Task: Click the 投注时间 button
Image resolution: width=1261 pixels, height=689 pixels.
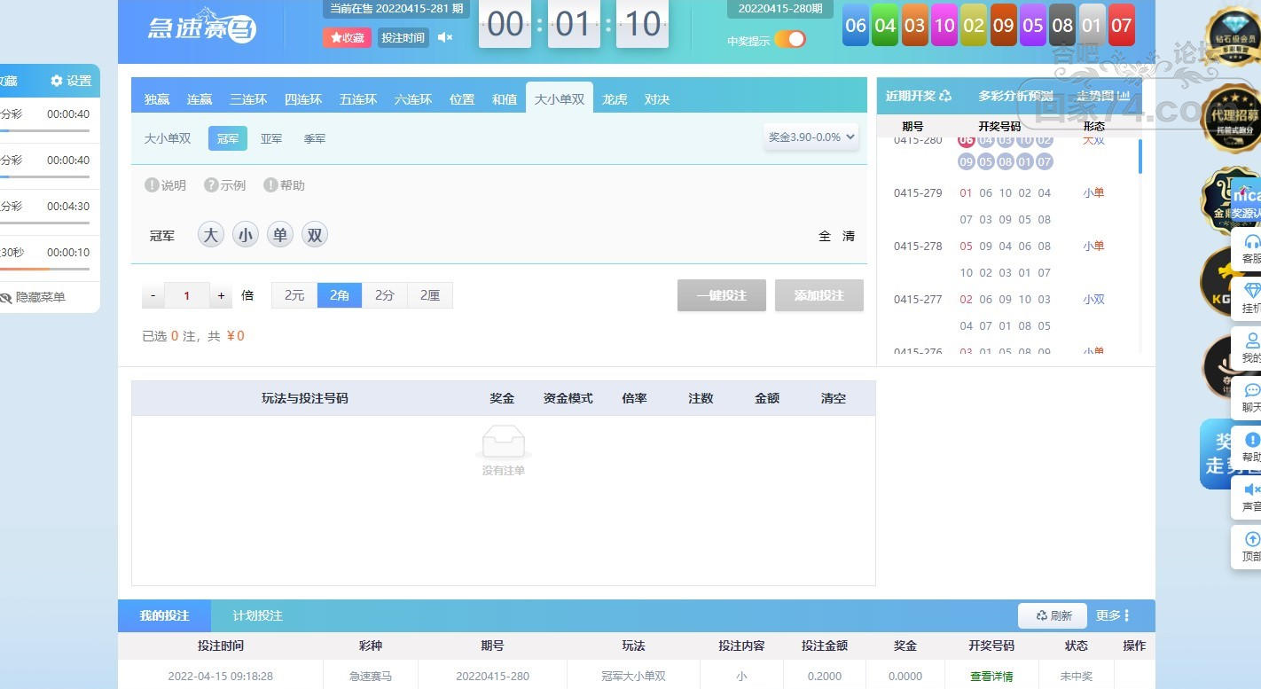Action: tap(403, 37)
